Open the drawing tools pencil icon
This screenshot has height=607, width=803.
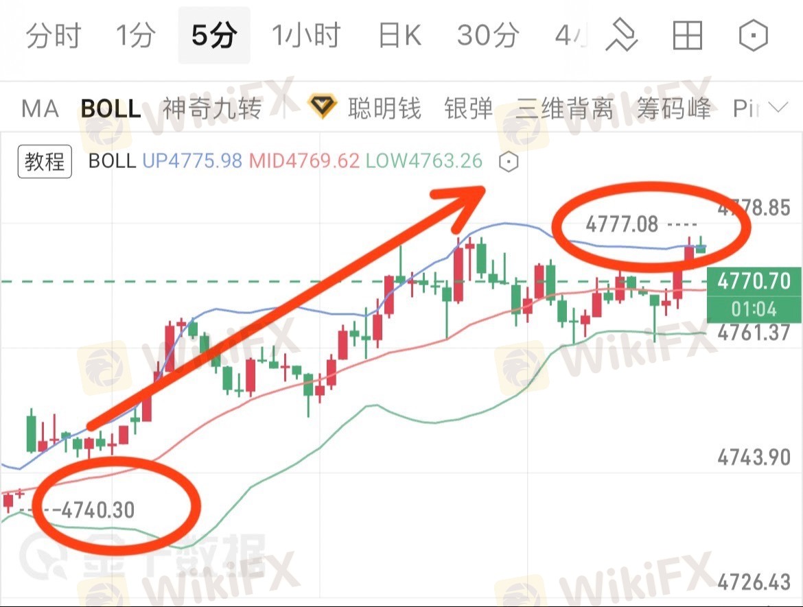(621, 35)
